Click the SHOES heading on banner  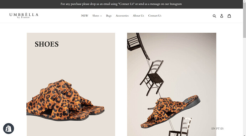47,44
